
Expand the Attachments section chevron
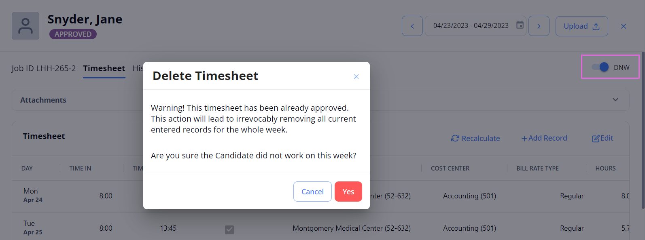point(615,100)
